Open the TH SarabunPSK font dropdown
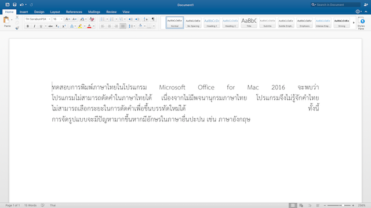Image resolution: width=371 pixels, height=208 pixels. pos(38,19)
